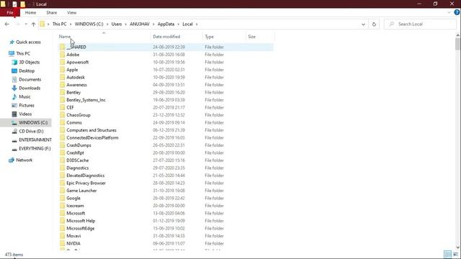
Task: Select the Awareness folder name
Action: pyautogui.click(x=76, y=85)
